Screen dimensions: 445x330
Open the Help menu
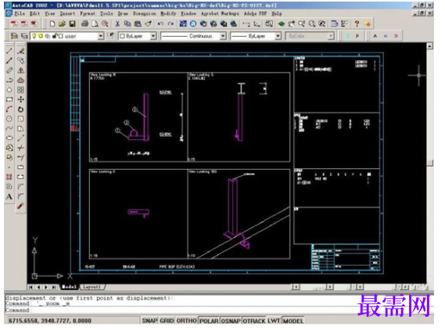pyautogui.click(x=276, y=13)
